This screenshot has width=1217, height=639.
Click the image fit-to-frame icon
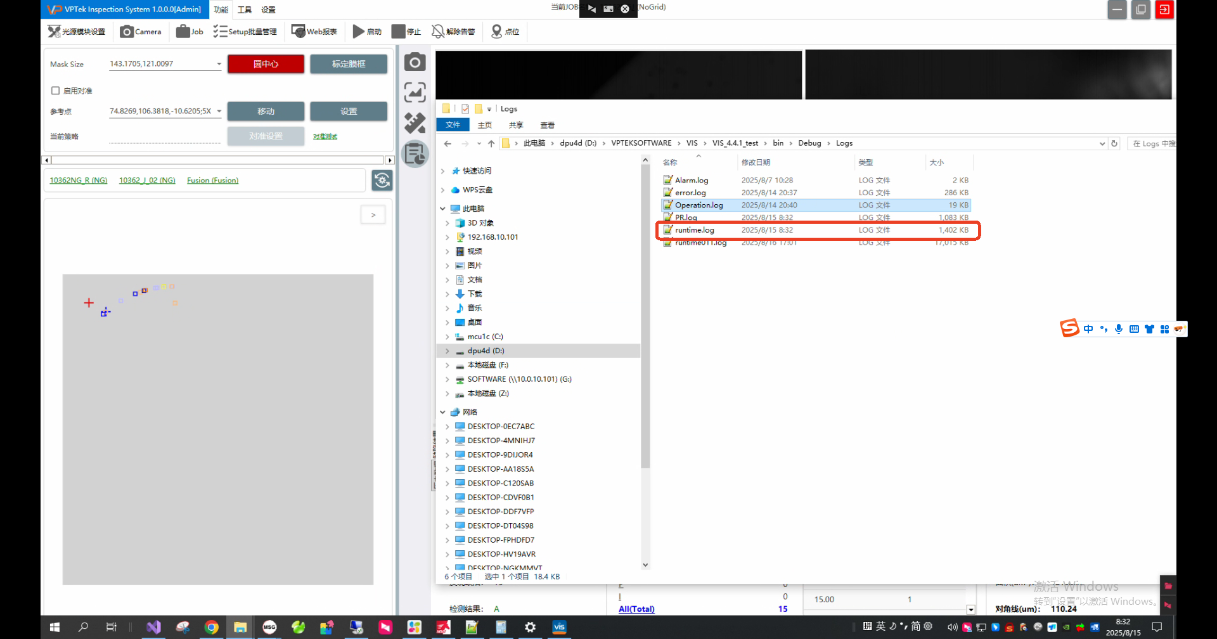[415, 93]
